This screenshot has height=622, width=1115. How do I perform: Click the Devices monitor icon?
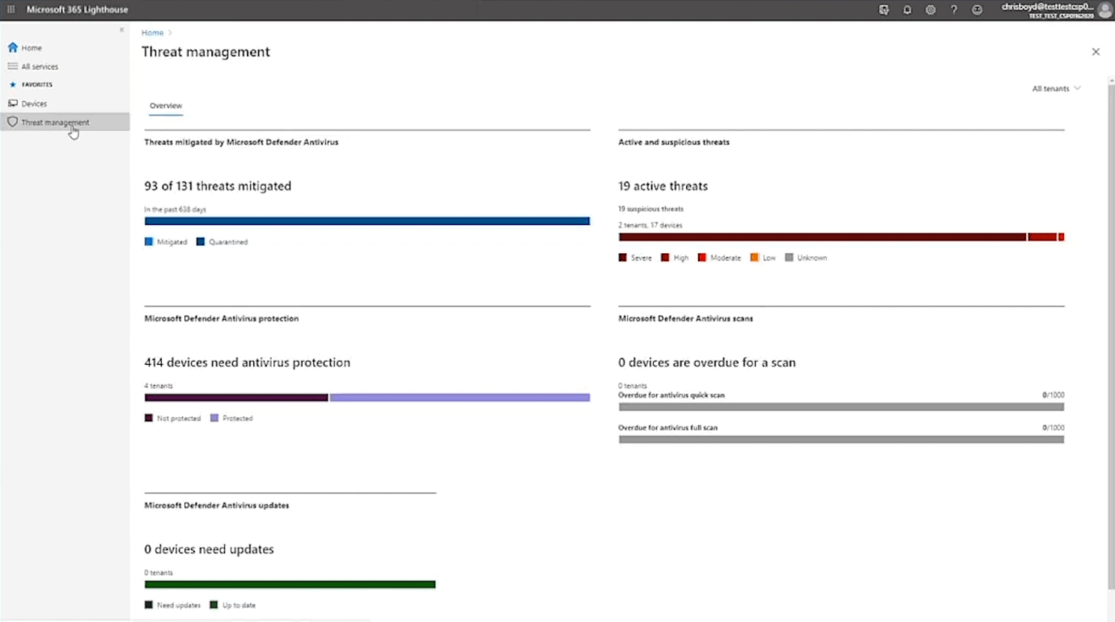tap(12, 104)
